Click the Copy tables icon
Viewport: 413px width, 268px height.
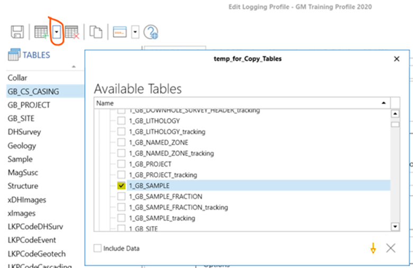[x=96, y=33]
